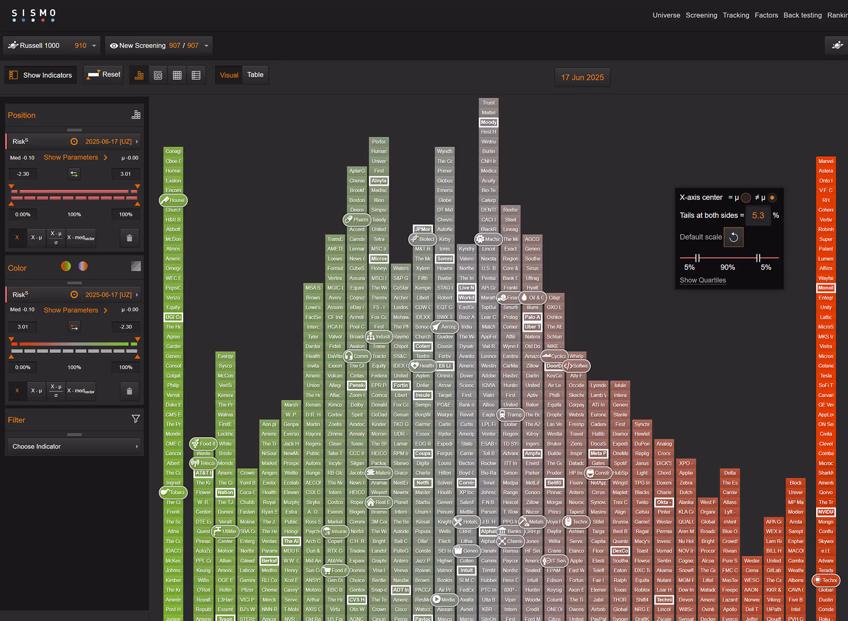
Task: Select X-μ over σ mode in Position panel
Action: [x=56, y=237]
